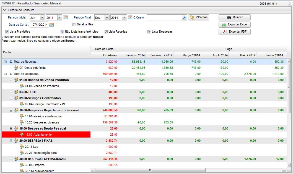Click the Exportar PDF button
293x174 pixels.
coord(234,32)
